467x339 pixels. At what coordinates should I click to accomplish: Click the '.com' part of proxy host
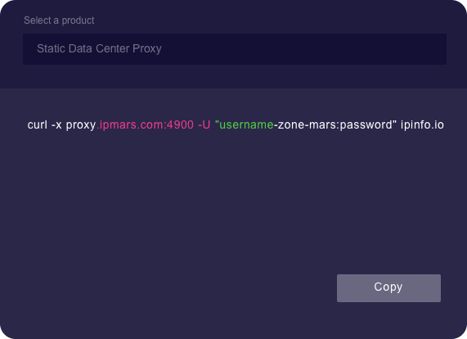[150, 124]
